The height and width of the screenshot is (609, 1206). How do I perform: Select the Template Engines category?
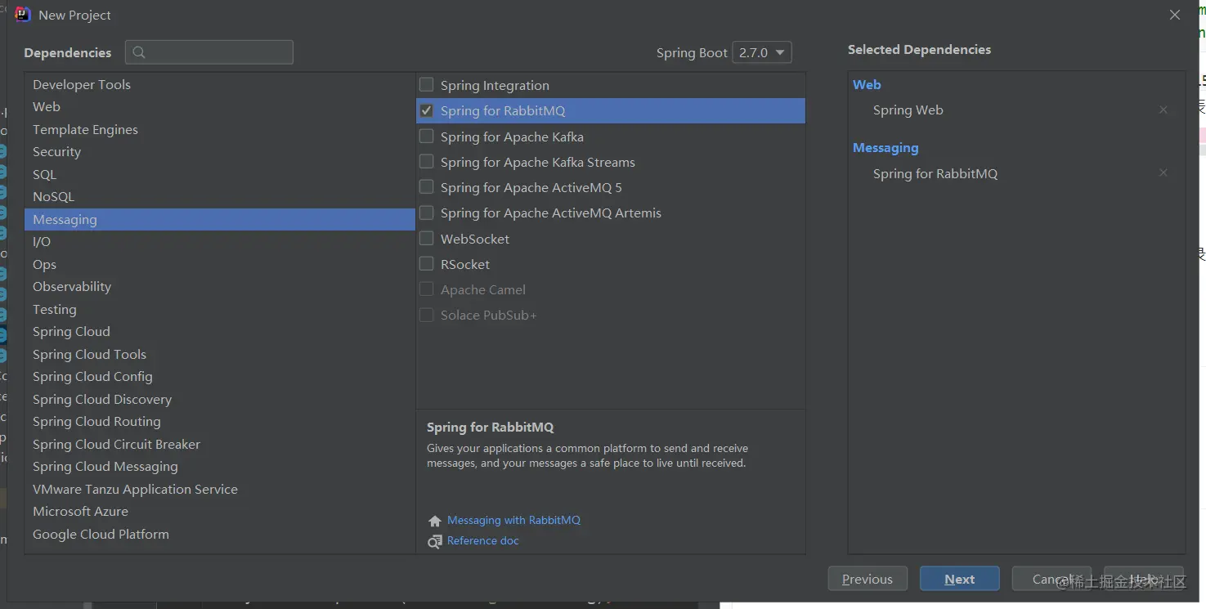(220, 129)
